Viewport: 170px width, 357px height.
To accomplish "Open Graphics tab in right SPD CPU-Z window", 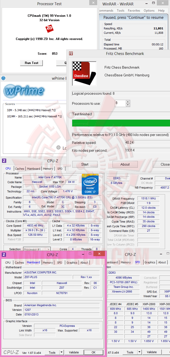I will coord(150,262).
